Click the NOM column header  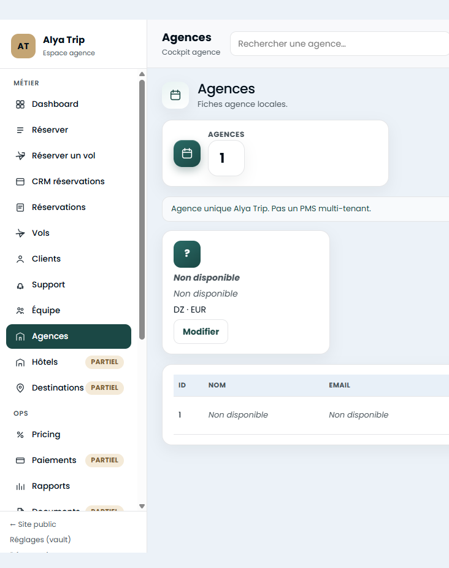click(217, 385)
